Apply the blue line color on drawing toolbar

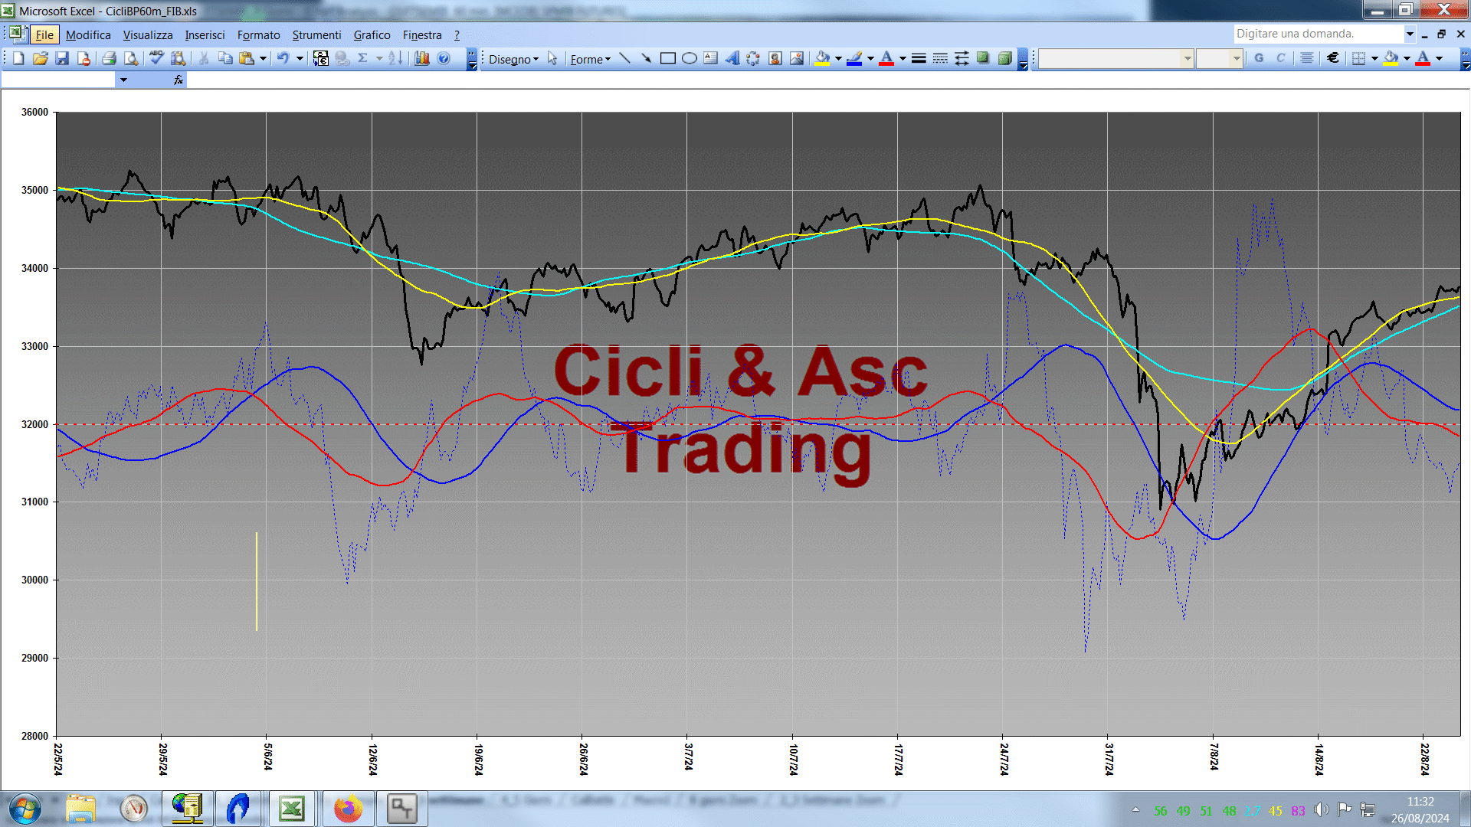[x=854, y=58]
